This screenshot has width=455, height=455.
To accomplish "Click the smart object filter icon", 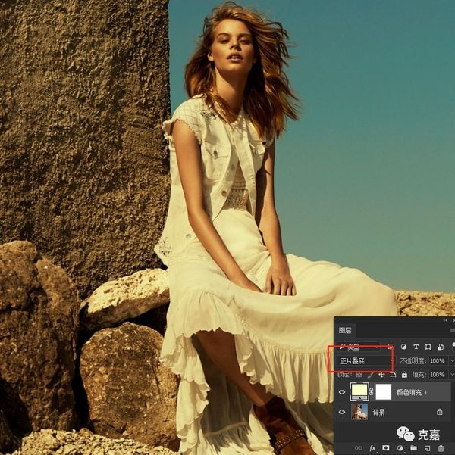I will (441, 347).
